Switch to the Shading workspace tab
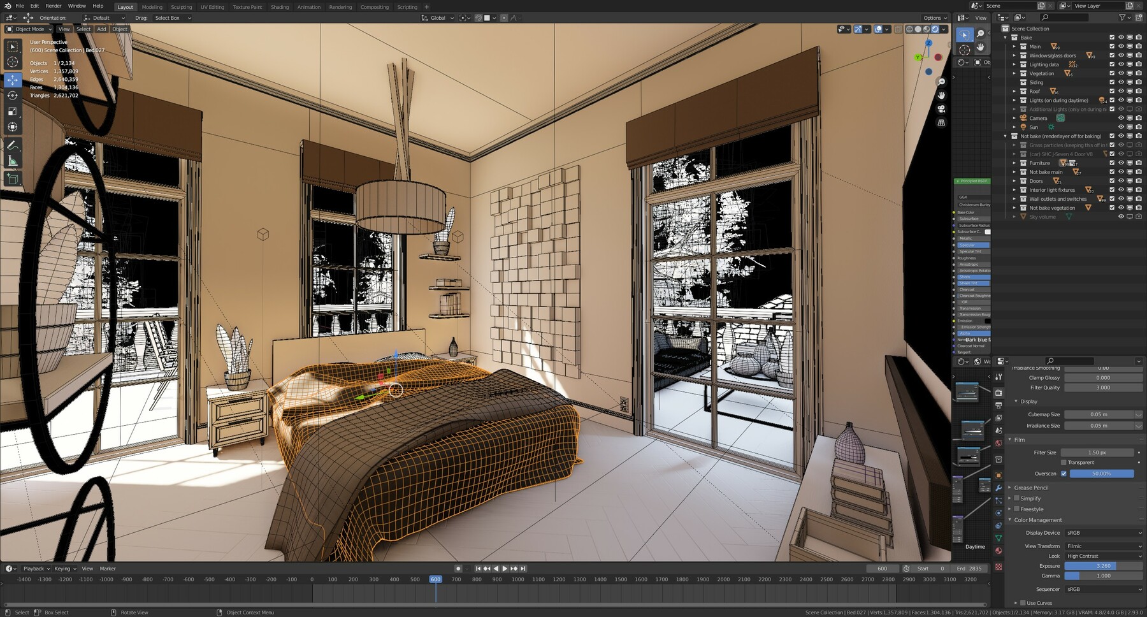This screenshot has height=617, width=1147. tap(280, 7)
